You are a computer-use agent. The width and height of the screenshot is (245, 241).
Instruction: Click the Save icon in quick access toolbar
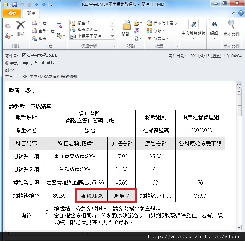[14, 5]
